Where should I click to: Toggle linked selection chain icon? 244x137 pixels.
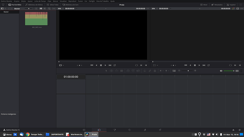pos(150,71)
